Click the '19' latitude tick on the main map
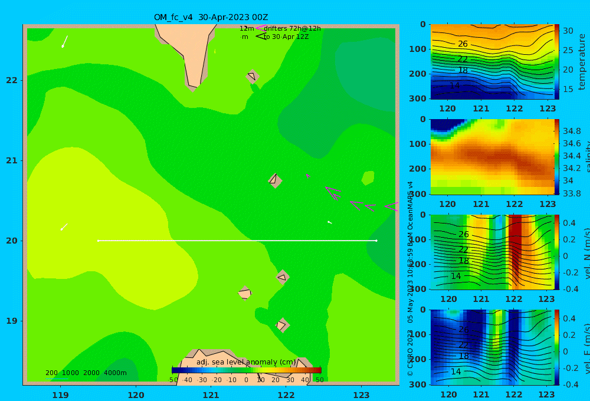 point(12,321)
